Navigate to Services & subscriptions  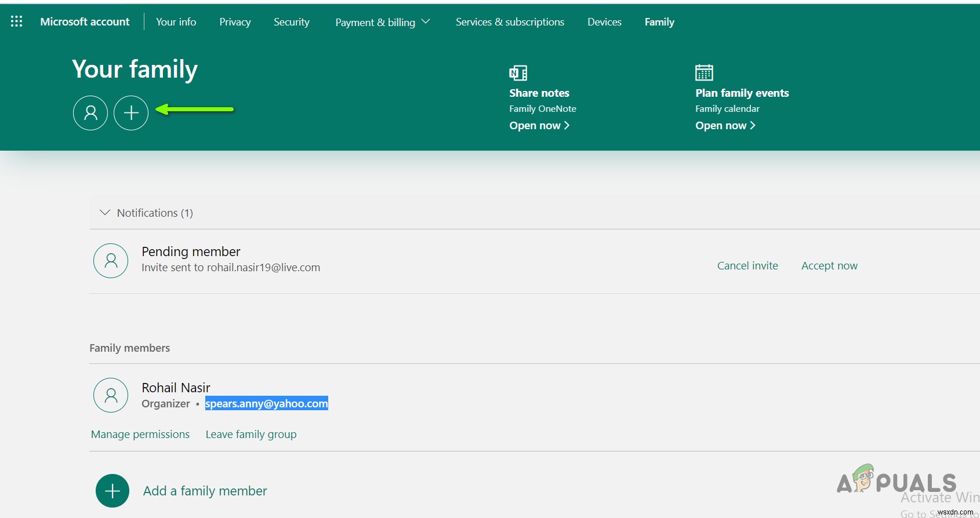click(x=510, y=22)
